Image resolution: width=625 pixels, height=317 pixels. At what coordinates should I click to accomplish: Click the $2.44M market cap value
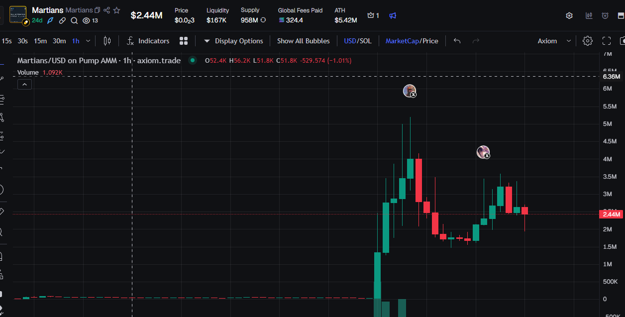pos(146,15)
